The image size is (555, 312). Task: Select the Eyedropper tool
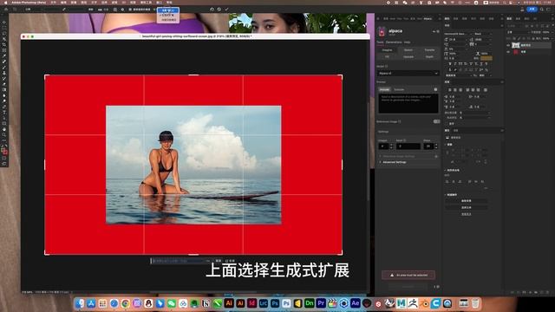pos(4,55)
